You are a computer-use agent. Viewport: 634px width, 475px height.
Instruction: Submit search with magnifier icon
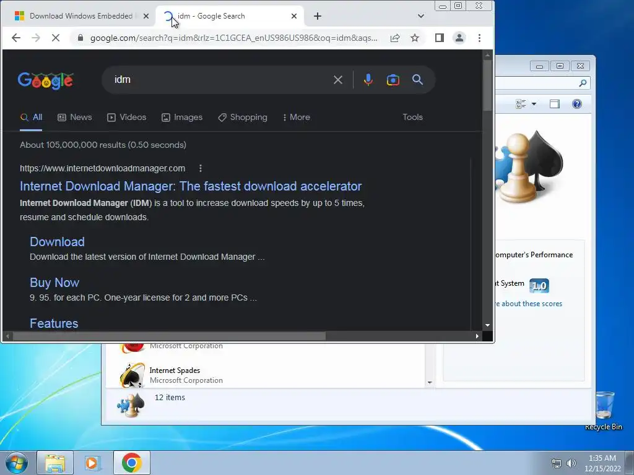[418, 80]
